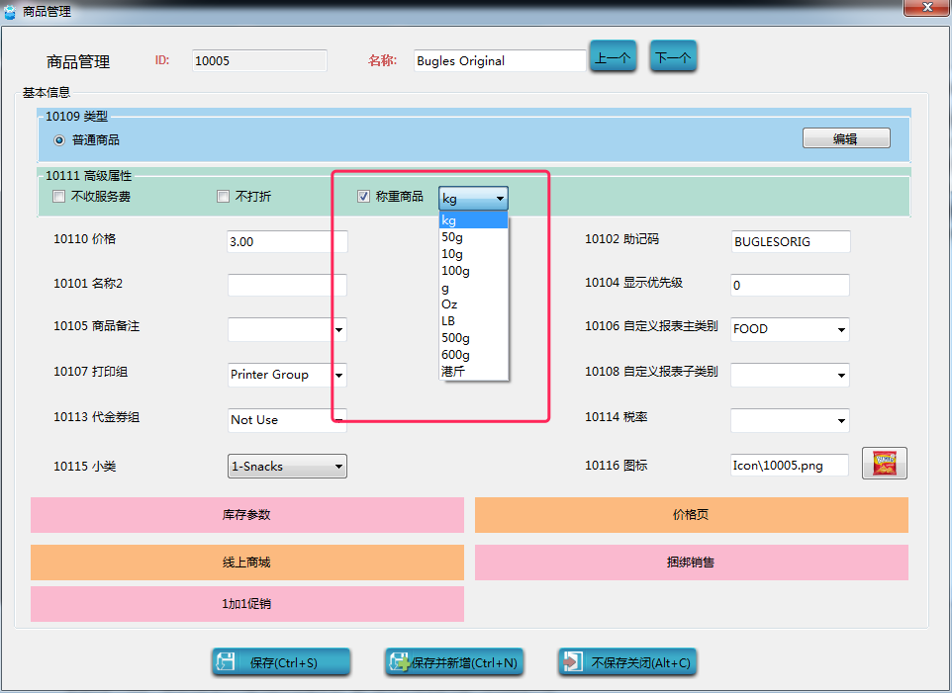Select 50g from the unit list
The height and width of the screenshot is (693, 952).
(x=474, y=237)
